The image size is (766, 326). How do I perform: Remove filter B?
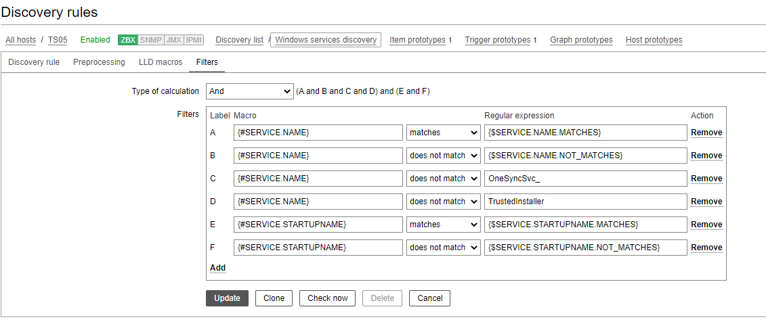click(706, 155)
